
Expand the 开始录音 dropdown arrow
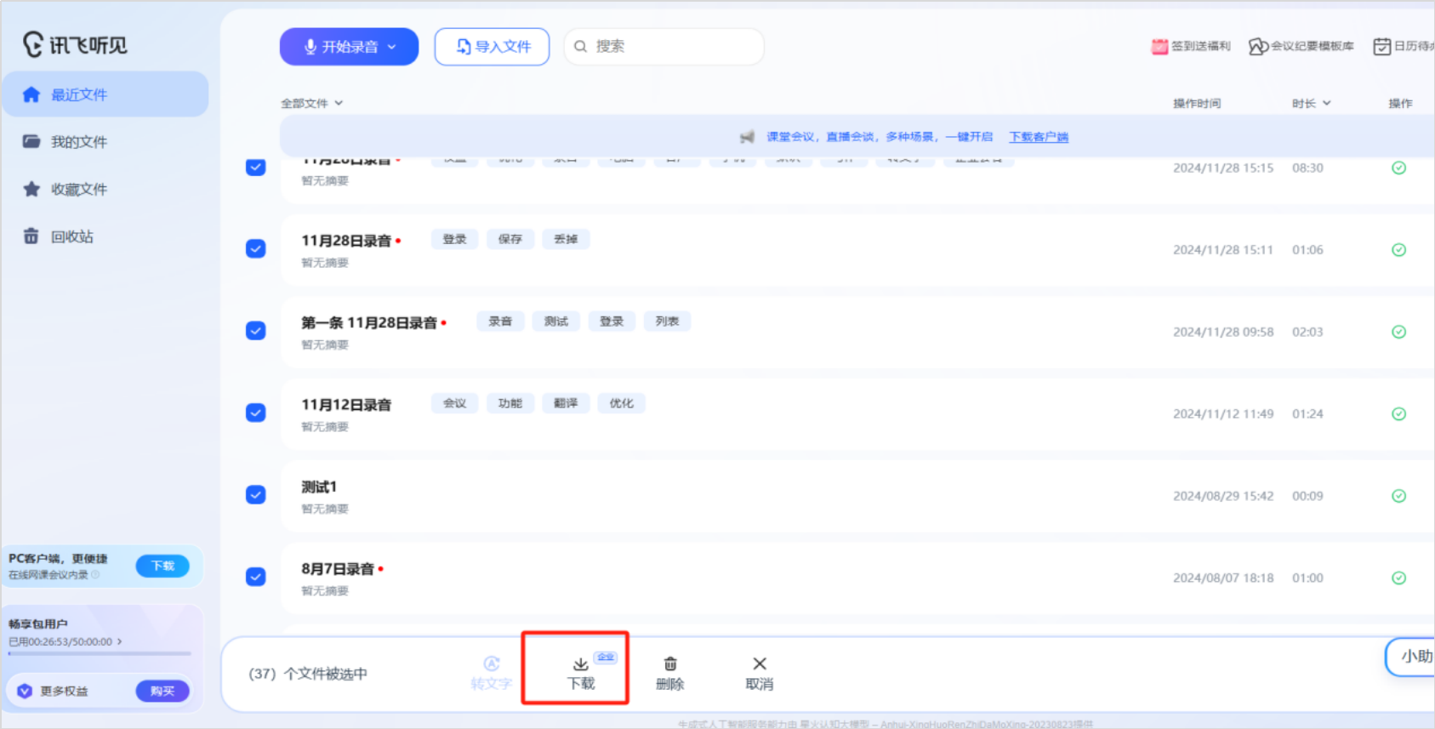(x=392, y=47)
